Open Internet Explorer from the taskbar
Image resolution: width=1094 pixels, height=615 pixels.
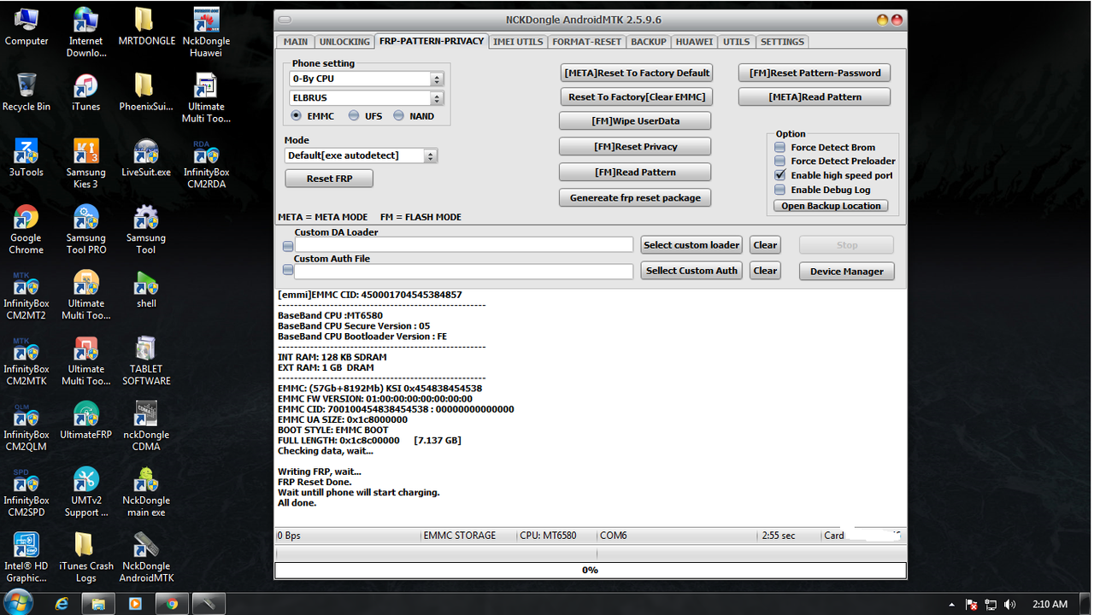[62, 604]
